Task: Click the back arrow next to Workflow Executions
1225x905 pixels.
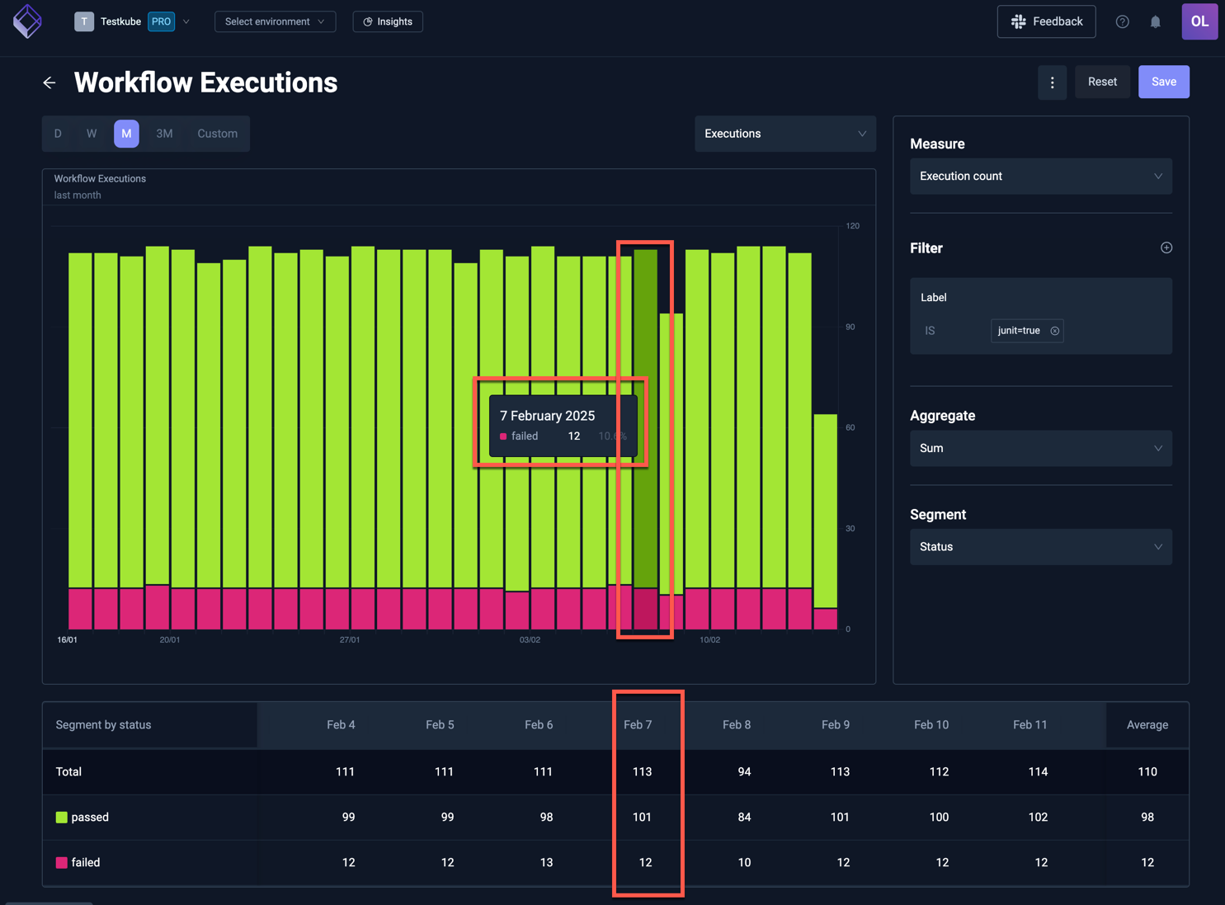Action: pos(49,82)
